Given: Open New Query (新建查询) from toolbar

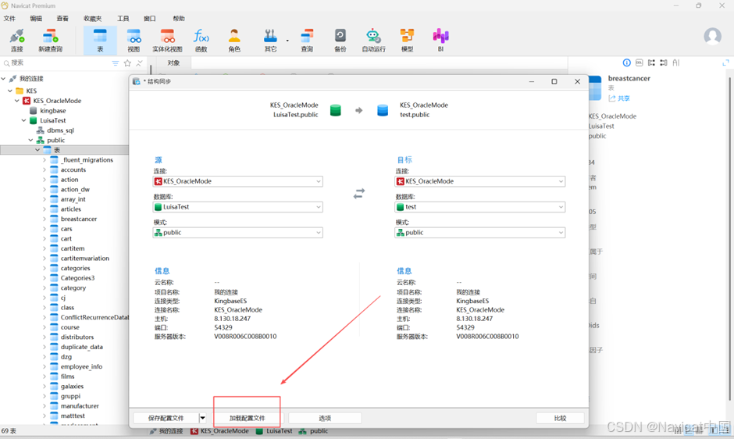Looking at the screenshot, I should coord(50,41).
